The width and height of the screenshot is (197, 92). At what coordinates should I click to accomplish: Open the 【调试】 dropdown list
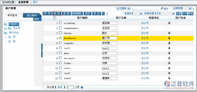click(x=141, y=13)
